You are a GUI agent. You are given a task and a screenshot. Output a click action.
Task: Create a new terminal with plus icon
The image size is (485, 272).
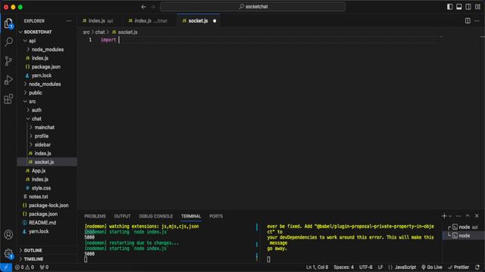(444, 216)
